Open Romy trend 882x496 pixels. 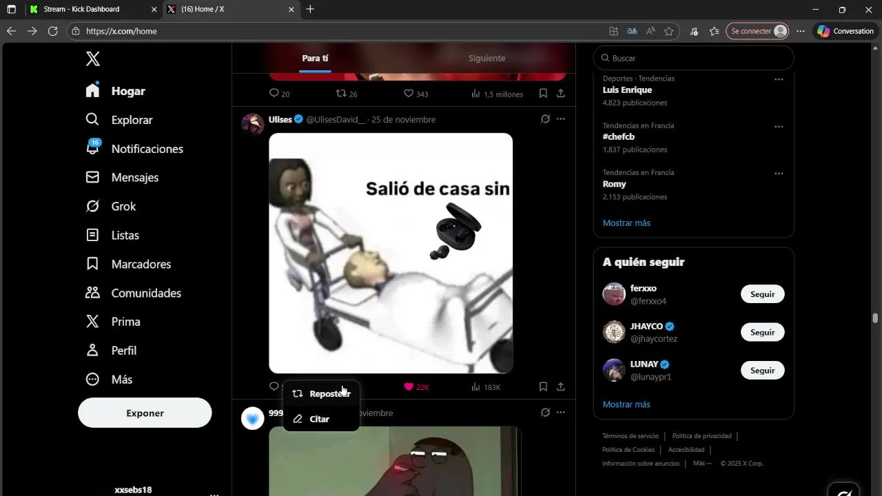click(x=614, y=184)
